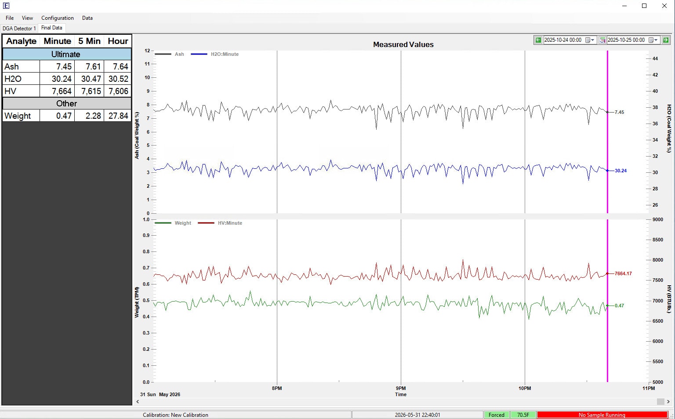
Task: Switch to the Final Data tab
Action: (x=52, y=28)
